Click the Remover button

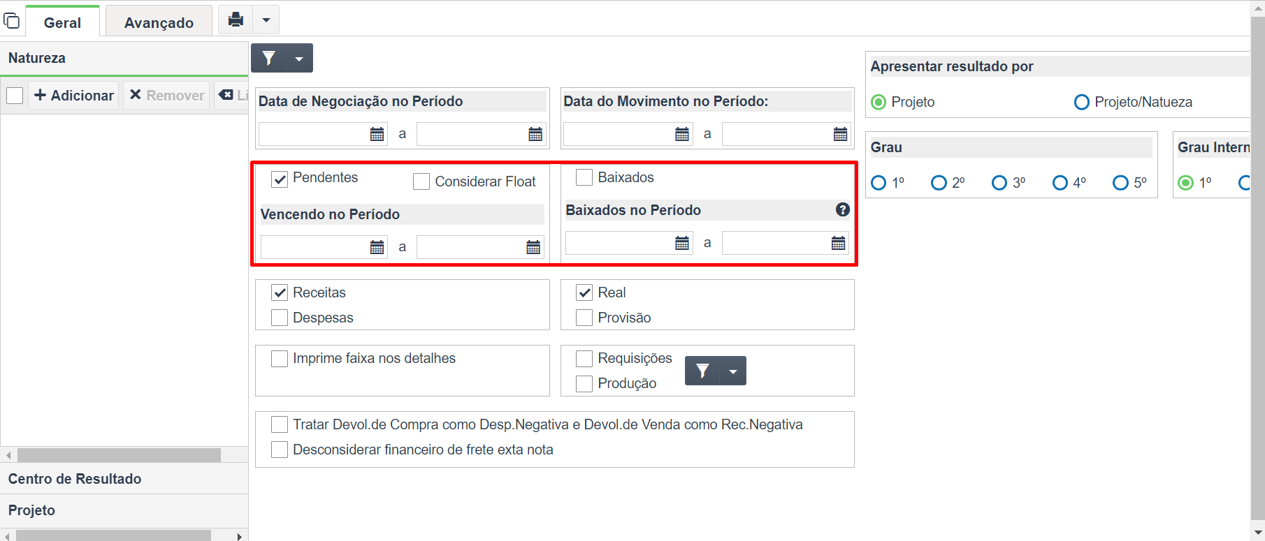pyautogui.click(x=167, y=96)
